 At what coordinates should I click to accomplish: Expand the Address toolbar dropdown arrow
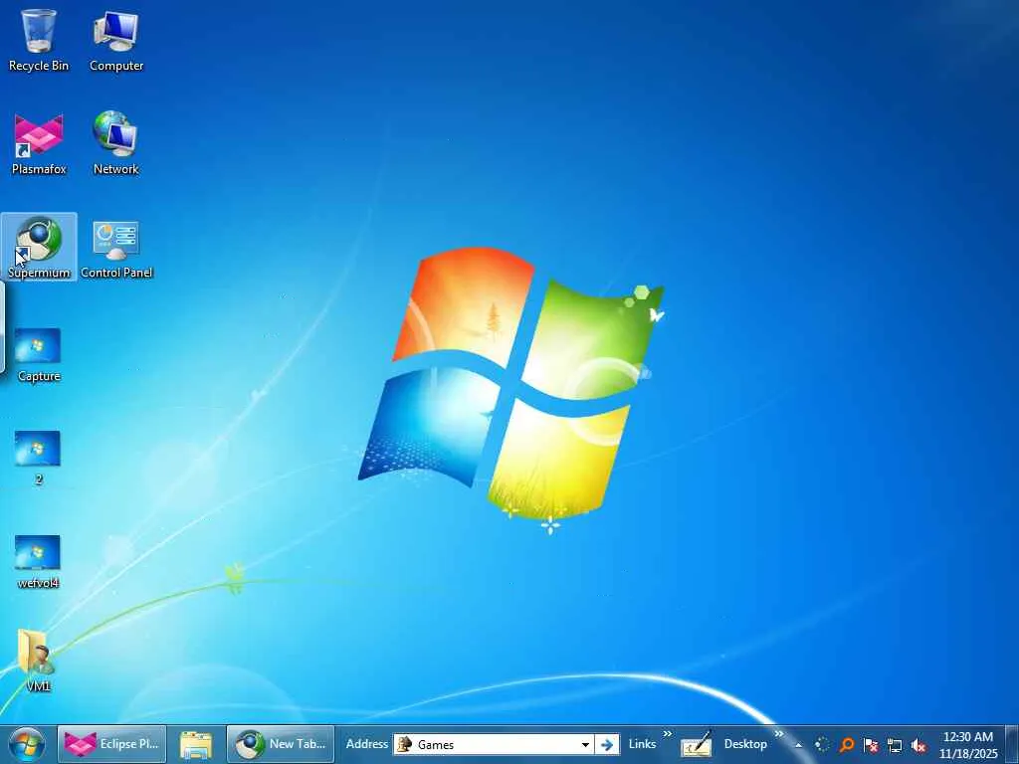pyautogui.click(x=585, y=744)
